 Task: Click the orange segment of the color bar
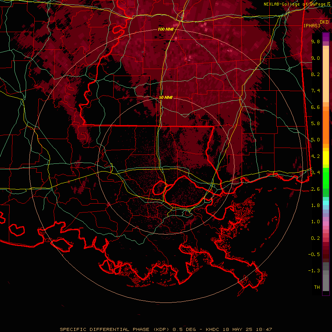[326, 127]
